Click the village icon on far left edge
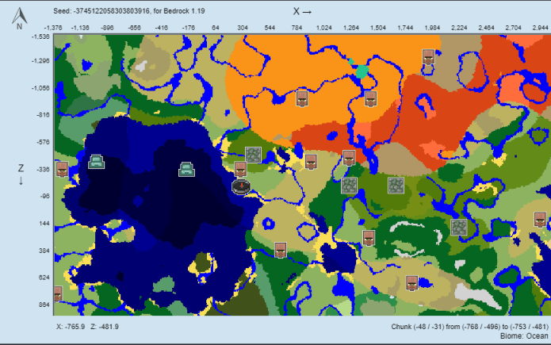551x345 pixels. [x=61, y=170]
